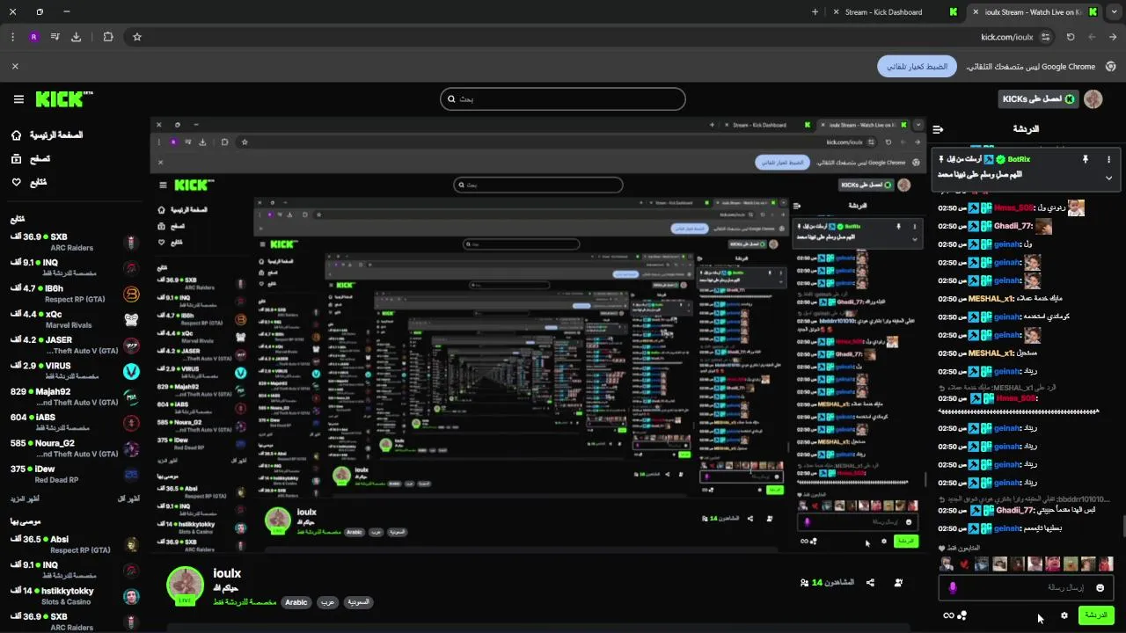Open the Chrome profile avatar R
Image resolution: width=1126 pixels, height=633 pixels.
pos(34,37)
